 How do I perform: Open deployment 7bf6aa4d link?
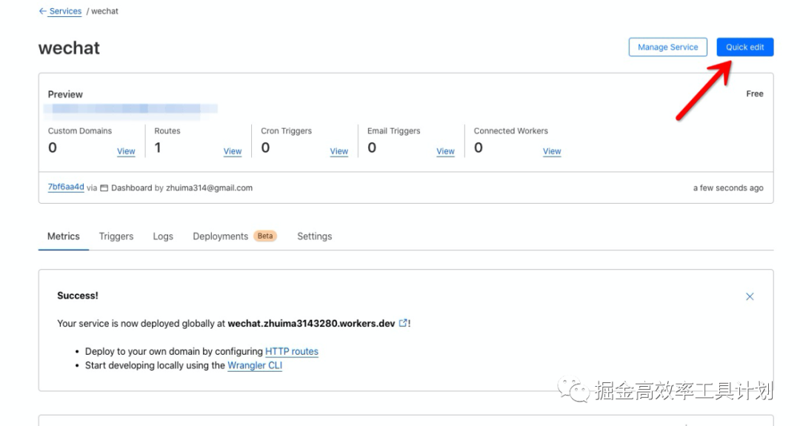click(x=66, y=187)
